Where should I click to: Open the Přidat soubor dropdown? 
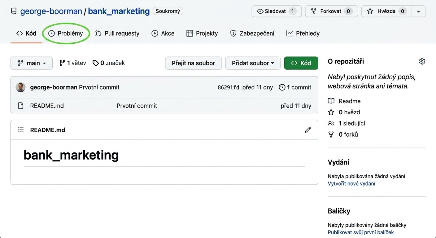tap(253, 63)
